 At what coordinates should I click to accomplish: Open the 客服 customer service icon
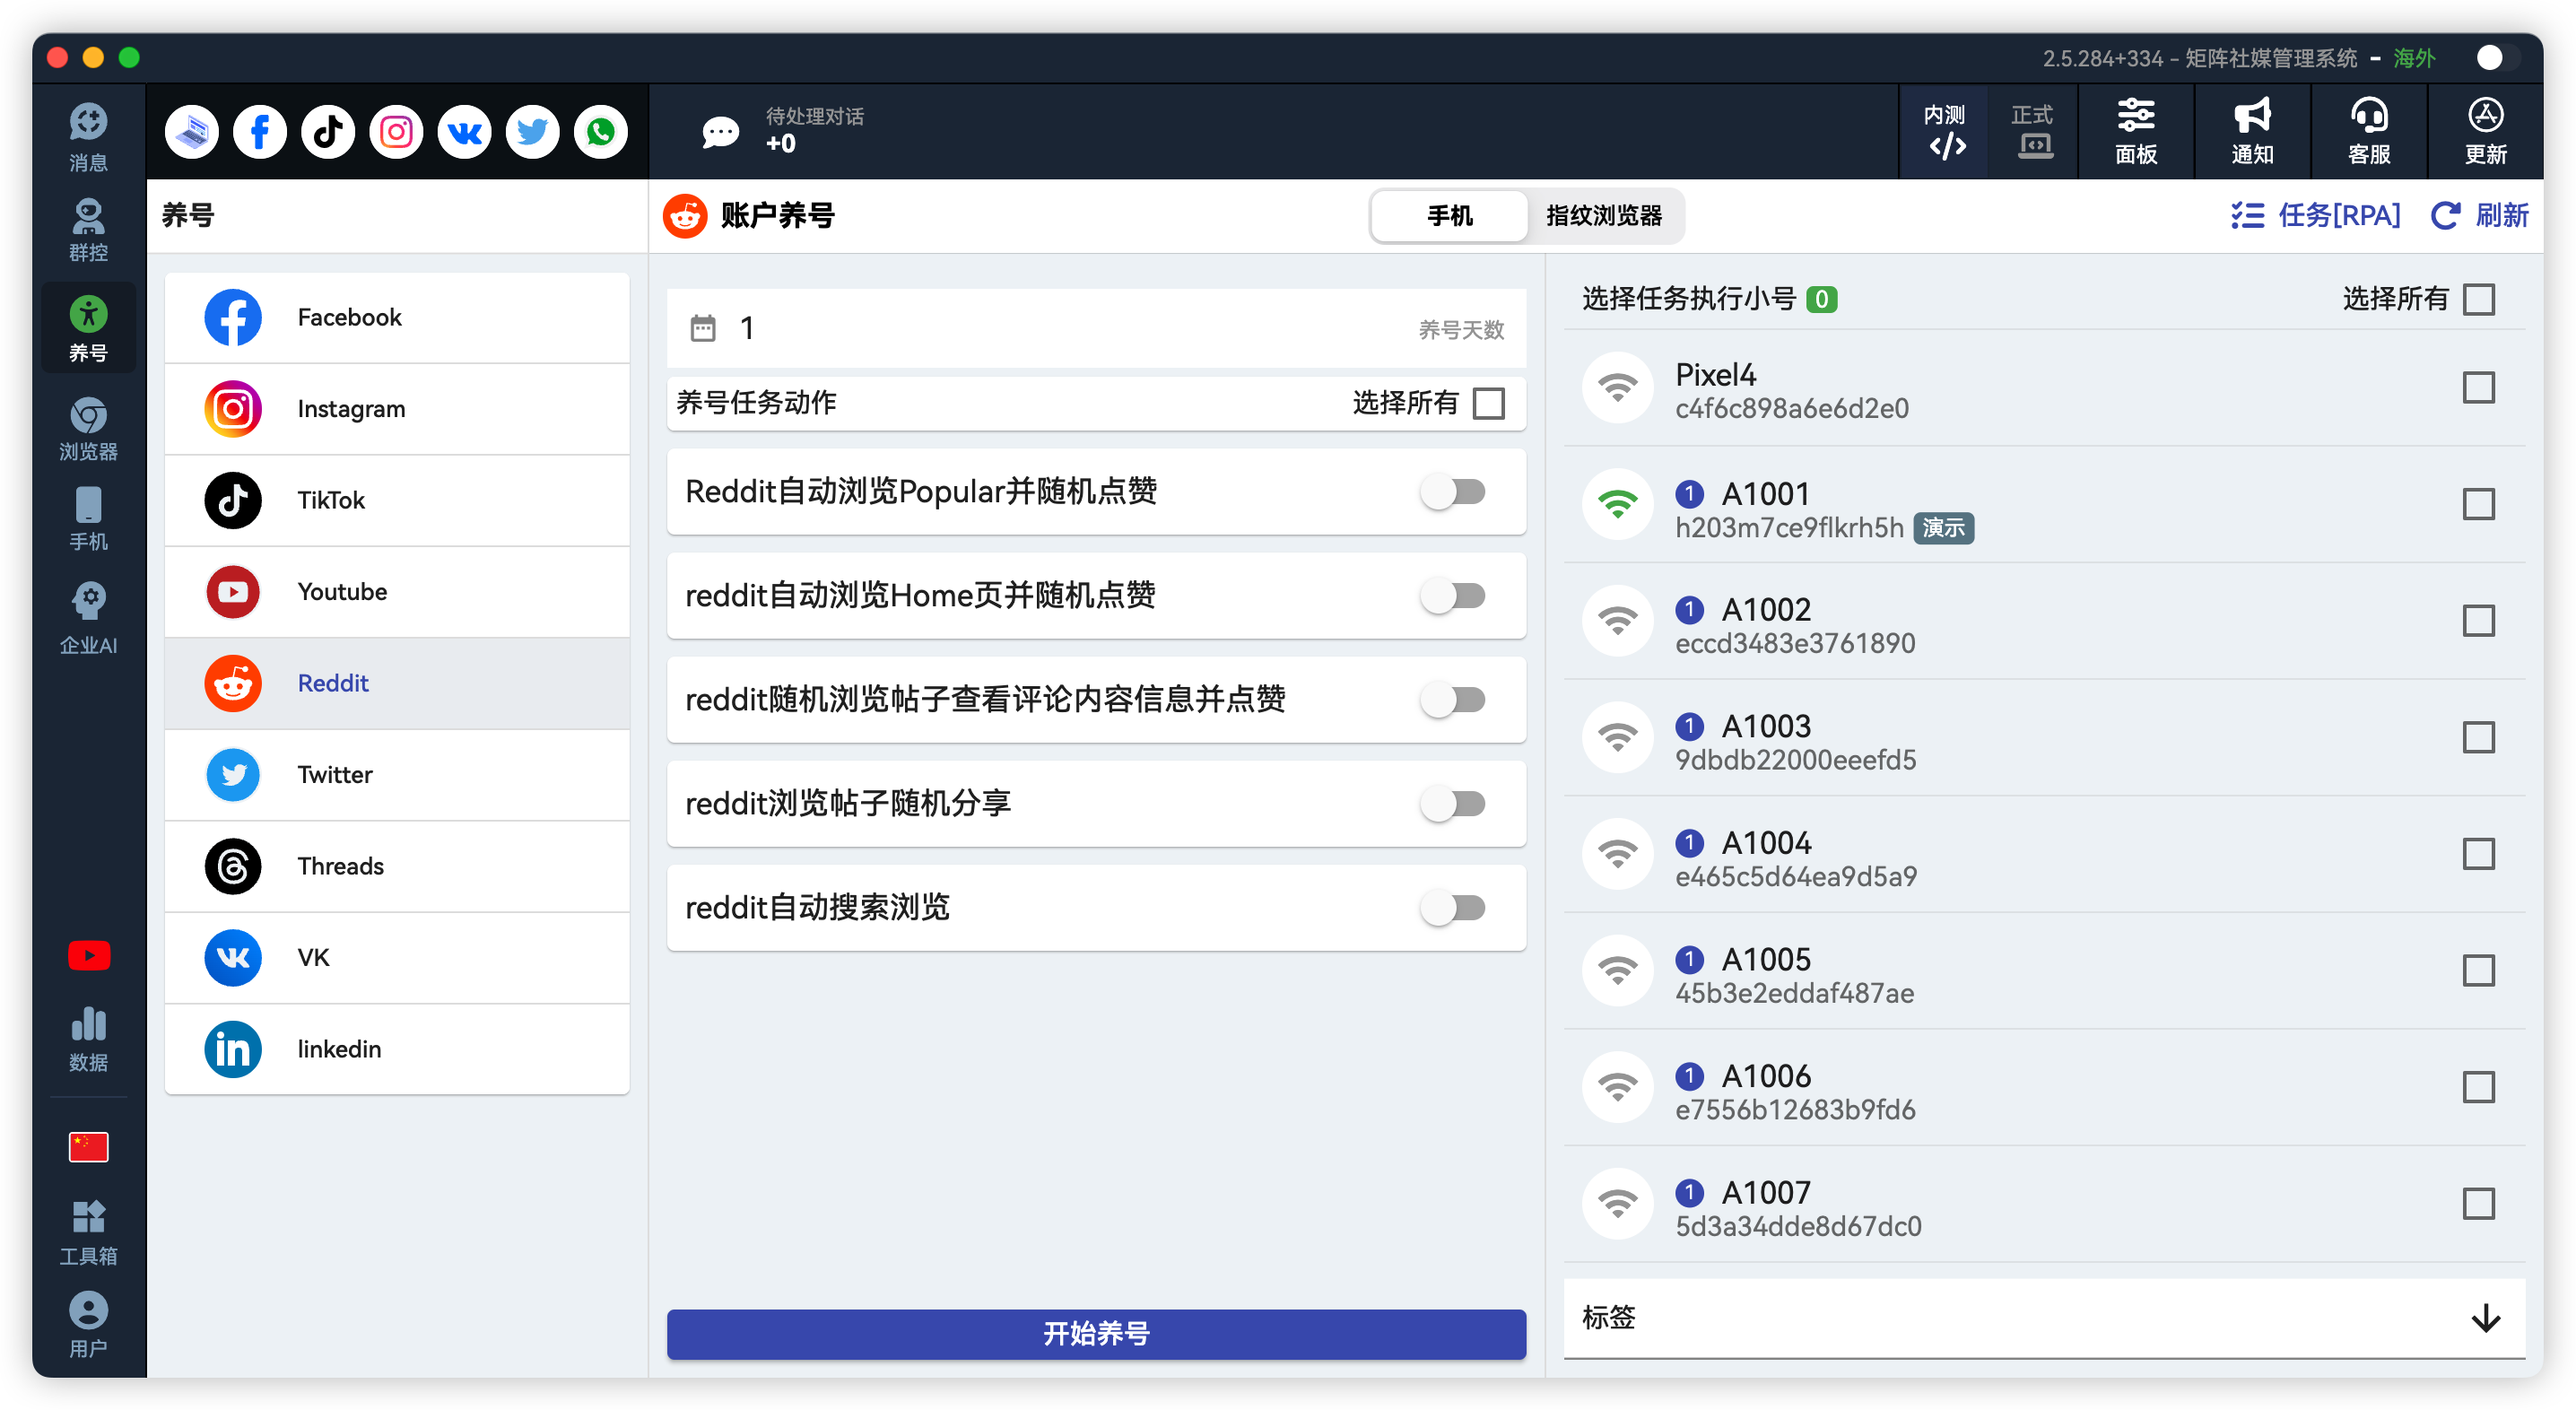point(2369,131)
